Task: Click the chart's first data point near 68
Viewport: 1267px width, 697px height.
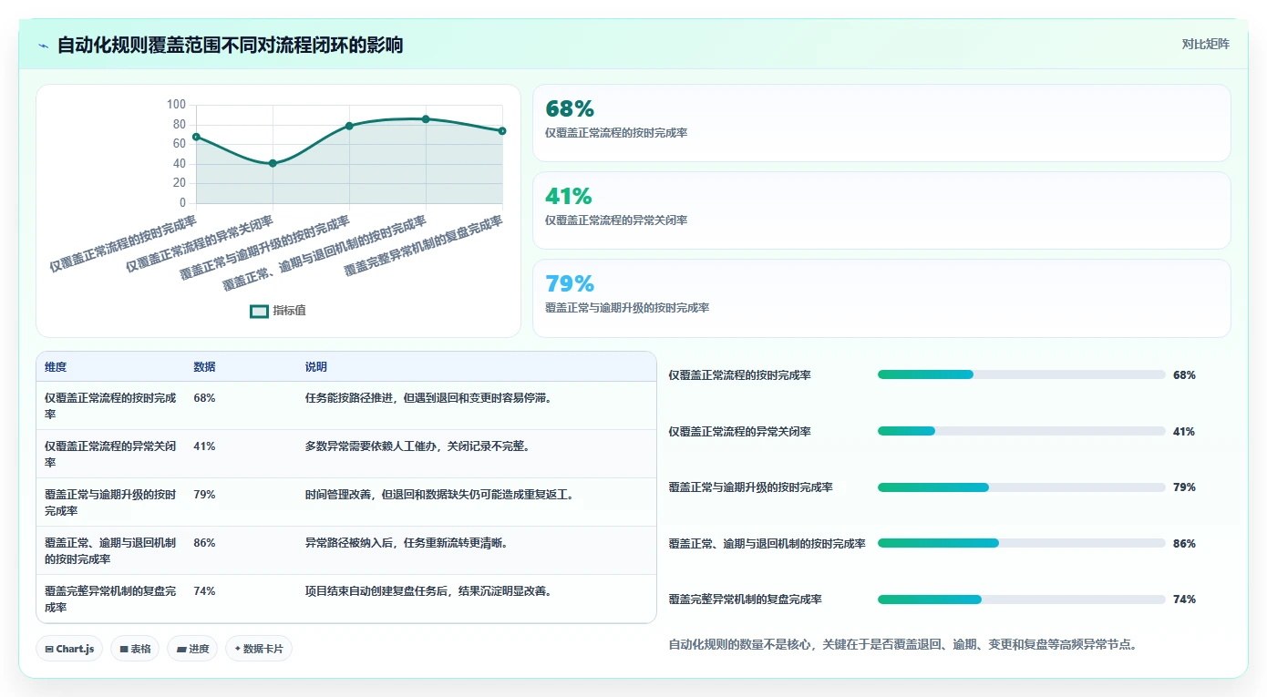Action: pos(196,137)
